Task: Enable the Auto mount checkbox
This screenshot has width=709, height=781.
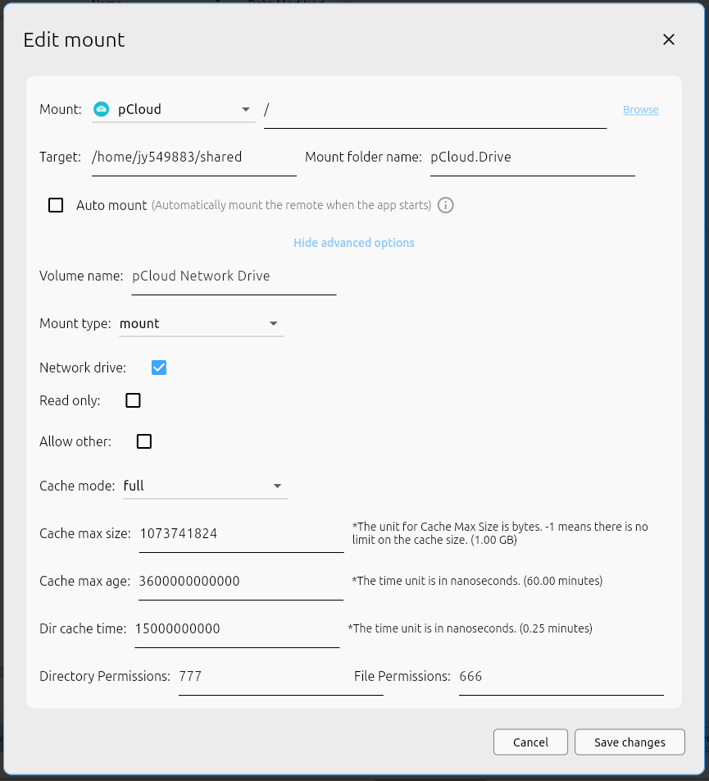Action: pyautogui.click(x=56, y=205)
